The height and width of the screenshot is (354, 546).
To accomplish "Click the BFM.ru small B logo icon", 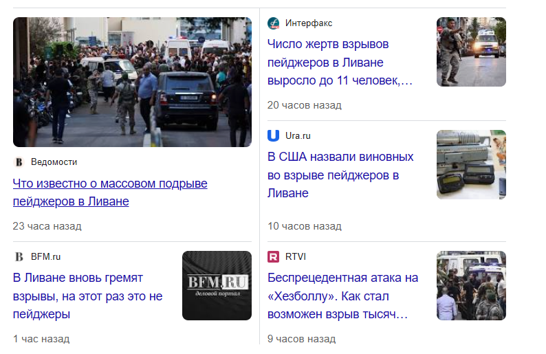I will [x=19, y=257].
